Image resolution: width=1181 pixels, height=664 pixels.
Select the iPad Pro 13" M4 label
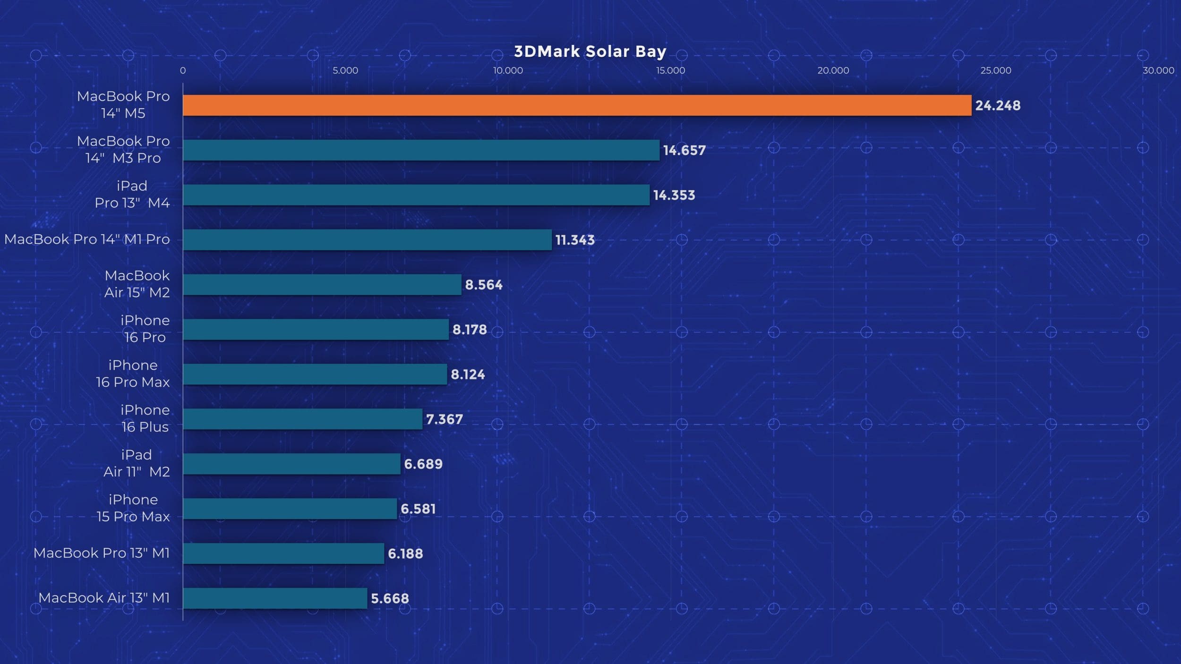(132, 194)
